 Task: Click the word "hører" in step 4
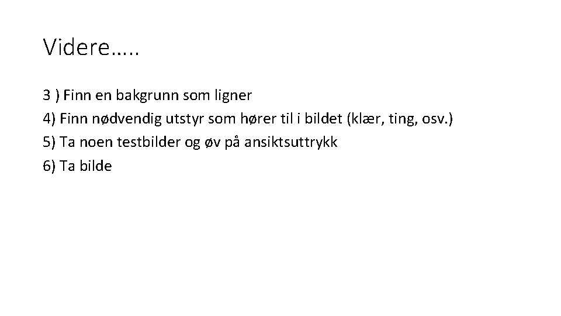(x=258, y=119)
